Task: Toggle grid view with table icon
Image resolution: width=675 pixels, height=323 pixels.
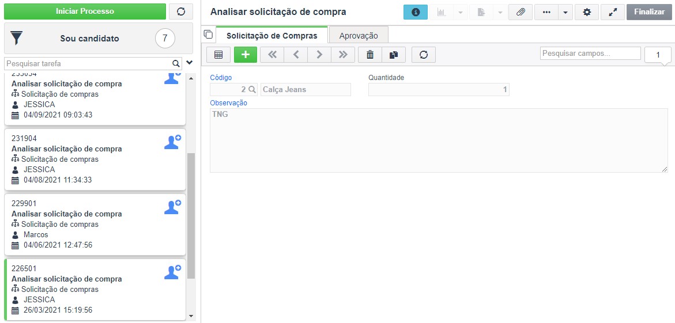Action: (x=218, y=55)
